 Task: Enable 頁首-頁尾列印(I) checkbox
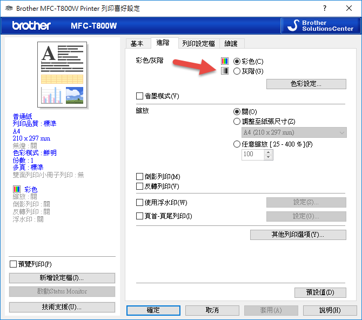[139, 216]
